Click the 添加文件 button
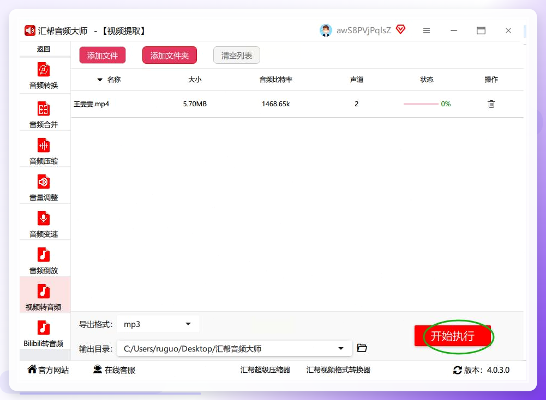546x400 pixels. pyautogui.click(x=103, y=55)
